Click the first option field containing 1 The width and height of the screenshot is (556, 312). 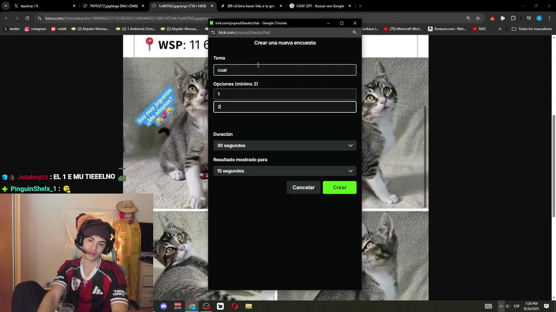(285, 94)
